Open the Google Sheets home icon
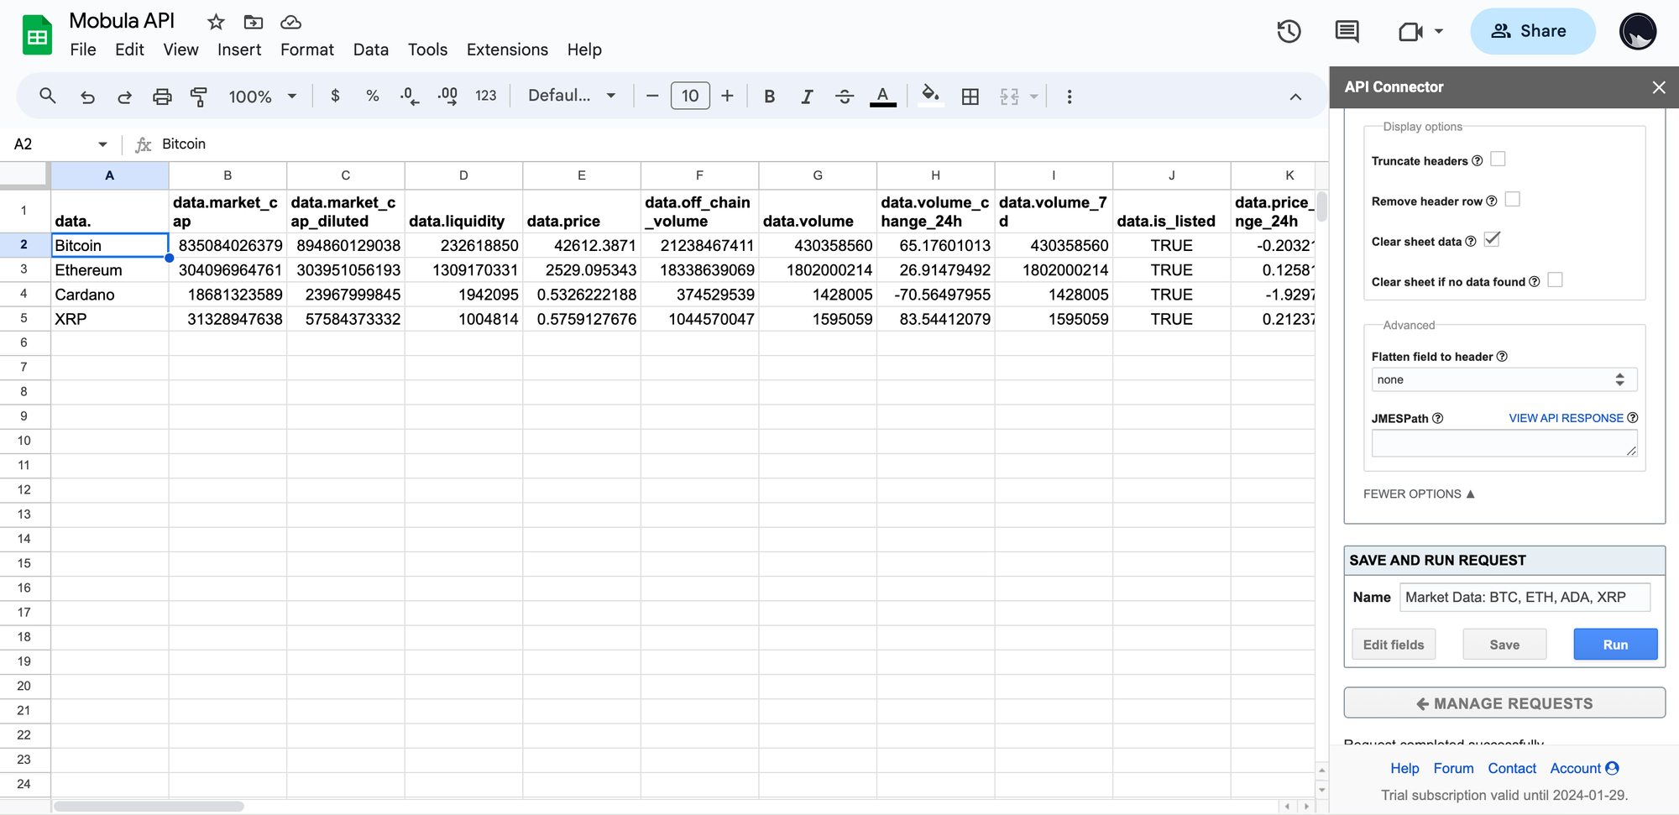Screen dimensions: 1679x815 [x=37, y=35]
